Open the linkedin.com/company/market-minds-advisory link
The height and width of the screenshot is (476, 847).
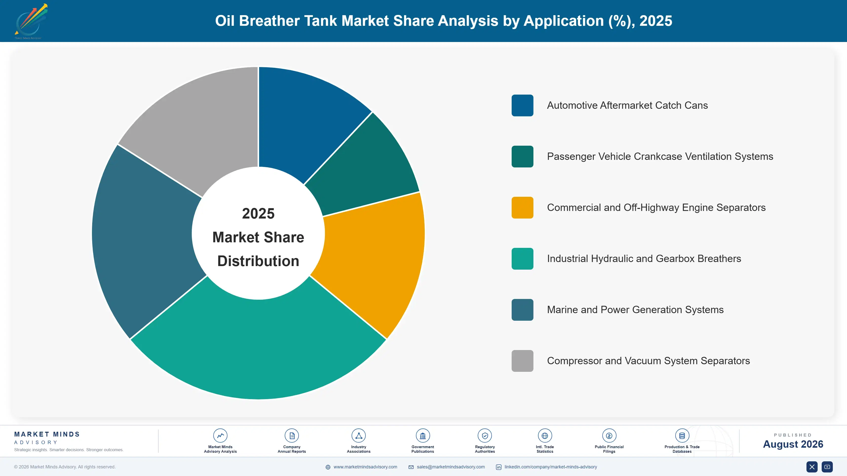click(551, 467)
